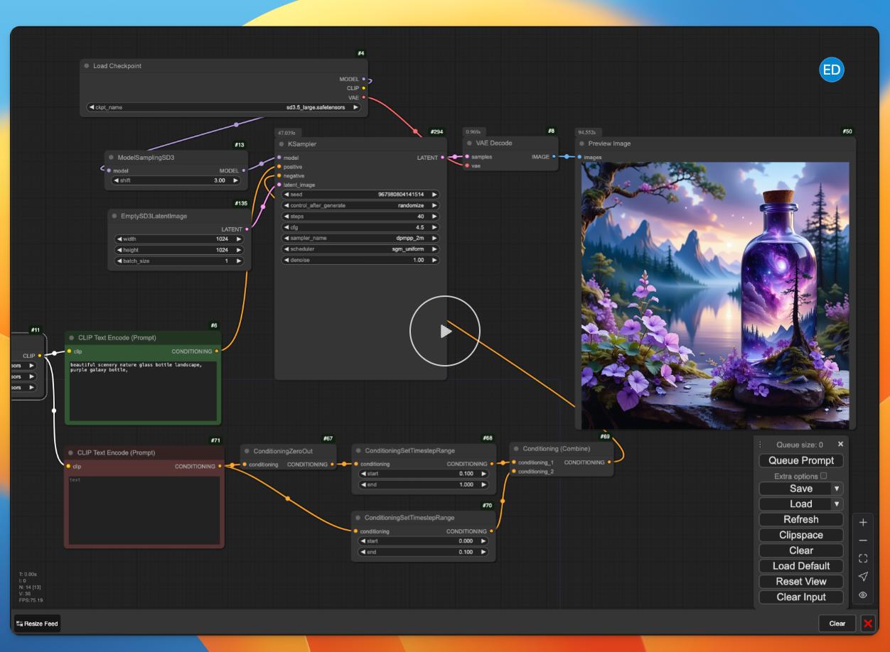Click the queue panel drag handle dots
This screenshot has height=652, width=890.
[760, 445]
